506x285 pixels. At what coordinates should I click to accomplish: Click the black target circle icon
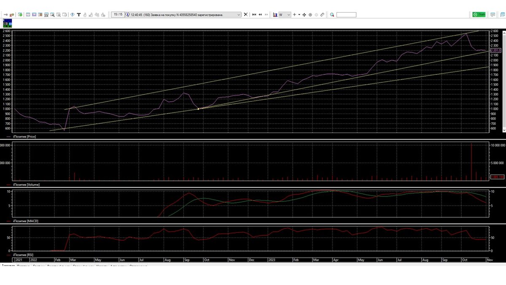click(x=310, y=15)
